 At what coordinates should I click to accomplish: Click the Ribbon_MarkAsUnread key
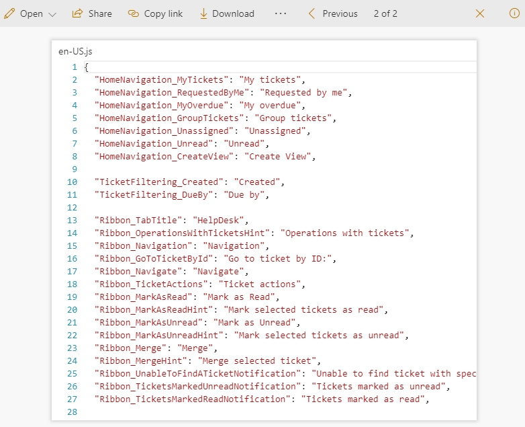[x=148, y=322]
